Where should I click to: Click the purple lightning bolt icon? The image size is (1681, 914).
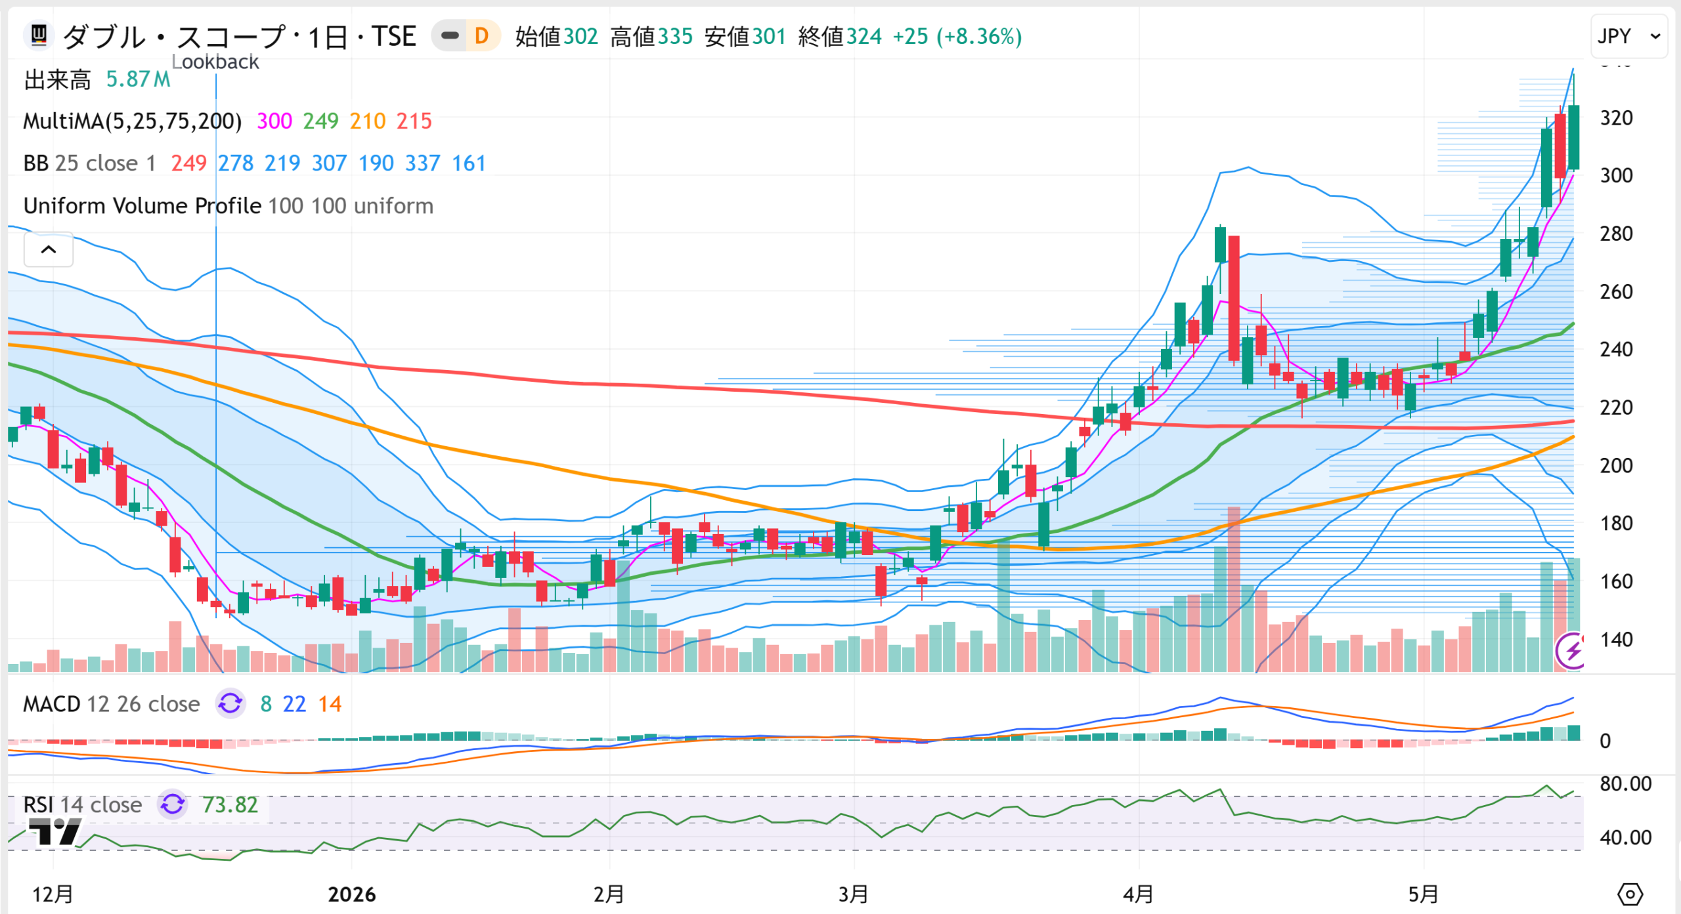tap(1570, 651)
